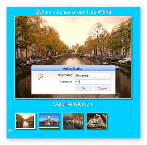Choose the stone bridge thumbnail
The width and height of the screenshot is (147, 145).
point(73,121)
